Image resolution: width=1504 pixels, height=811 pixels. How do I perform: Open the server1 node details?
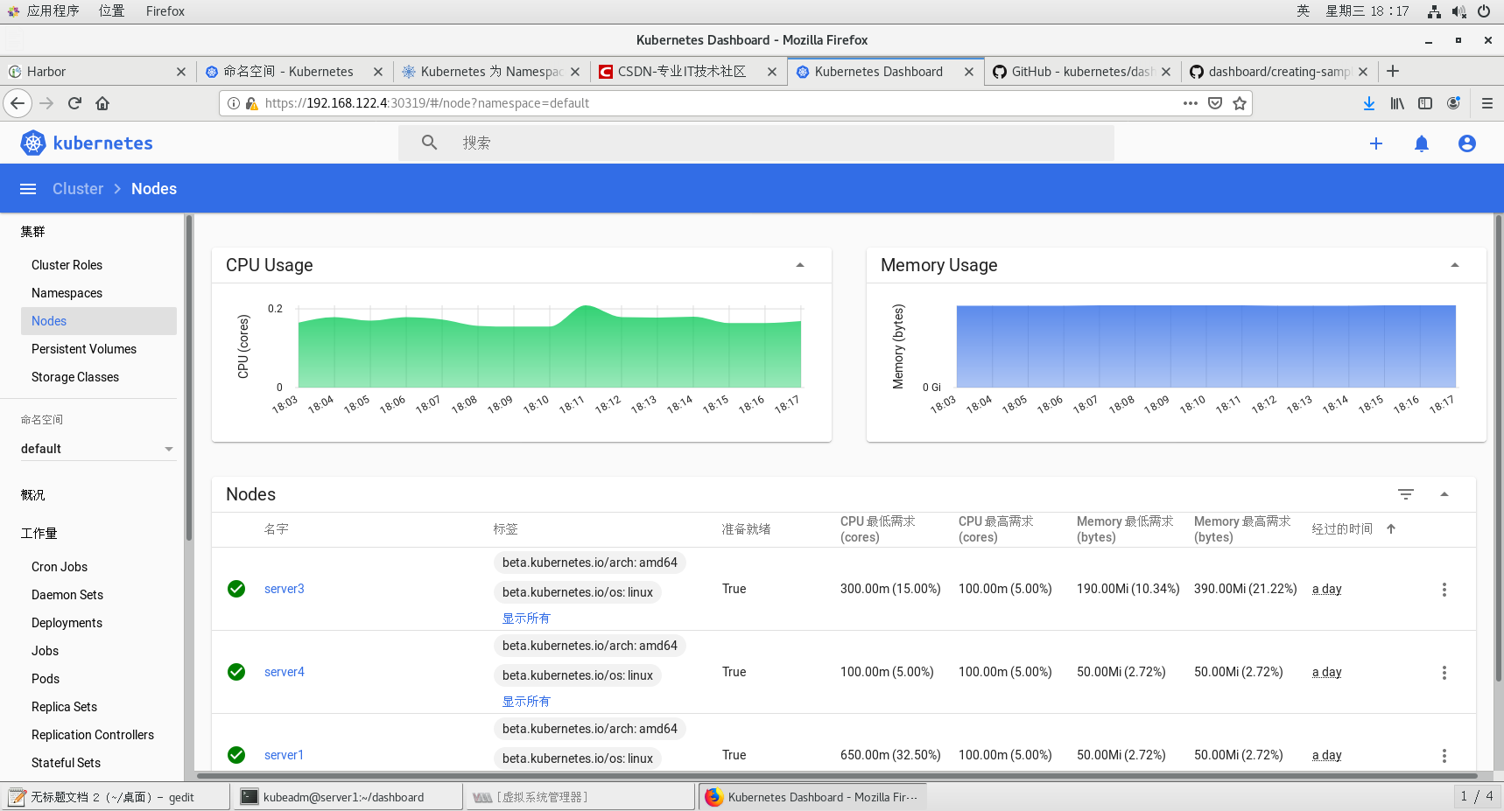click(284, 754)
